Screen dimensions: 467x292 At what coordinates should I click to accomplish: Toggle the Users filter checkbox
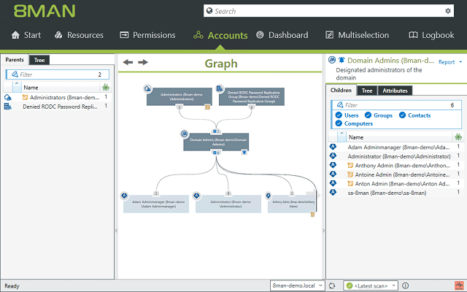(339, 115)
